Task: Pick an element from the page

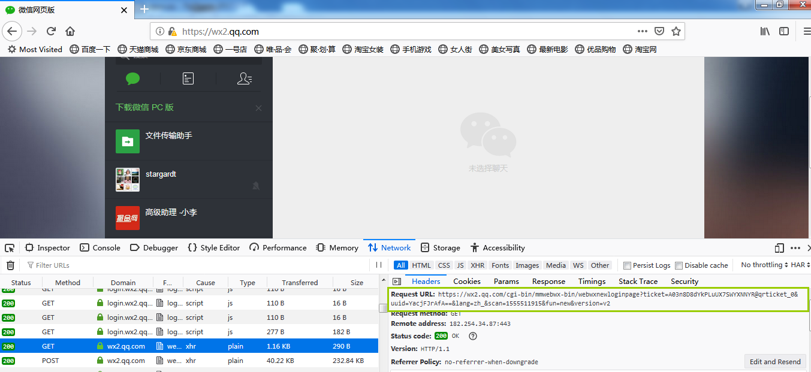Action: (10, 248)
